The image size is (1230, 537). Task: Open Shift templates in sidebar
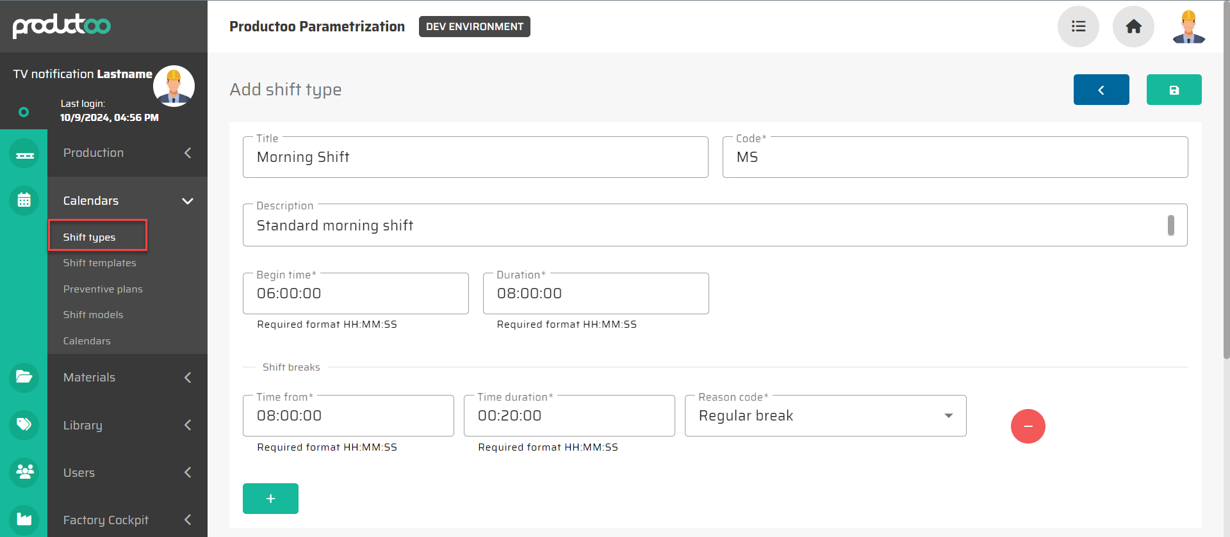pyautogui.click(x=99, y=263)
